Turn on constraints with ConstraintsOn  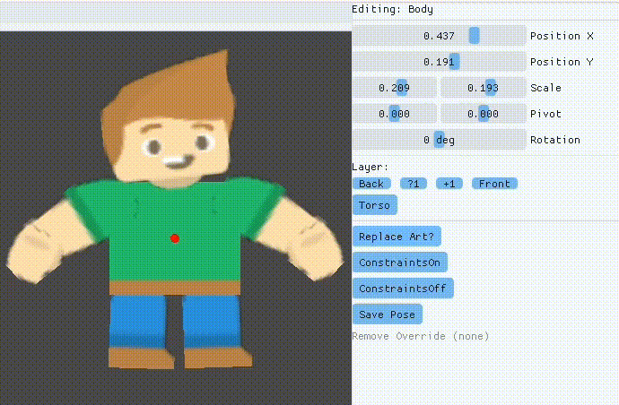[400, 263]
